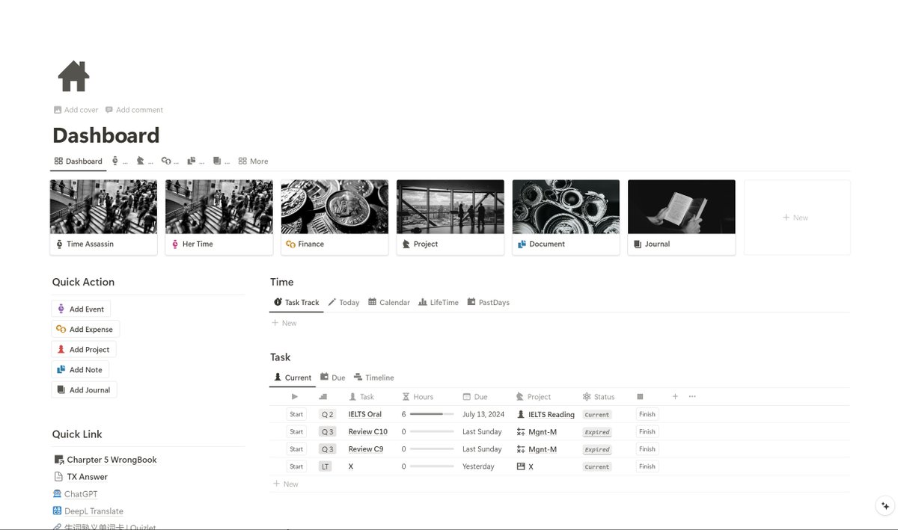The image size is (898, 530).
Task: Open the Charpter 5 WrongBook page
Action: [106, 460]
